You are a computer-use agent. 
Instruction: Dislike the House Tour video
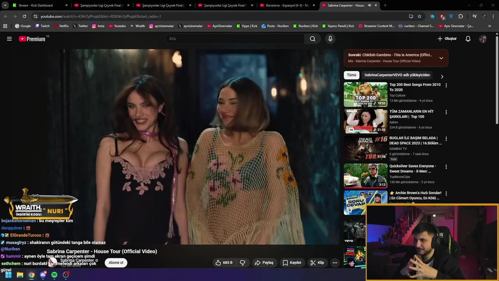point(242,263)
